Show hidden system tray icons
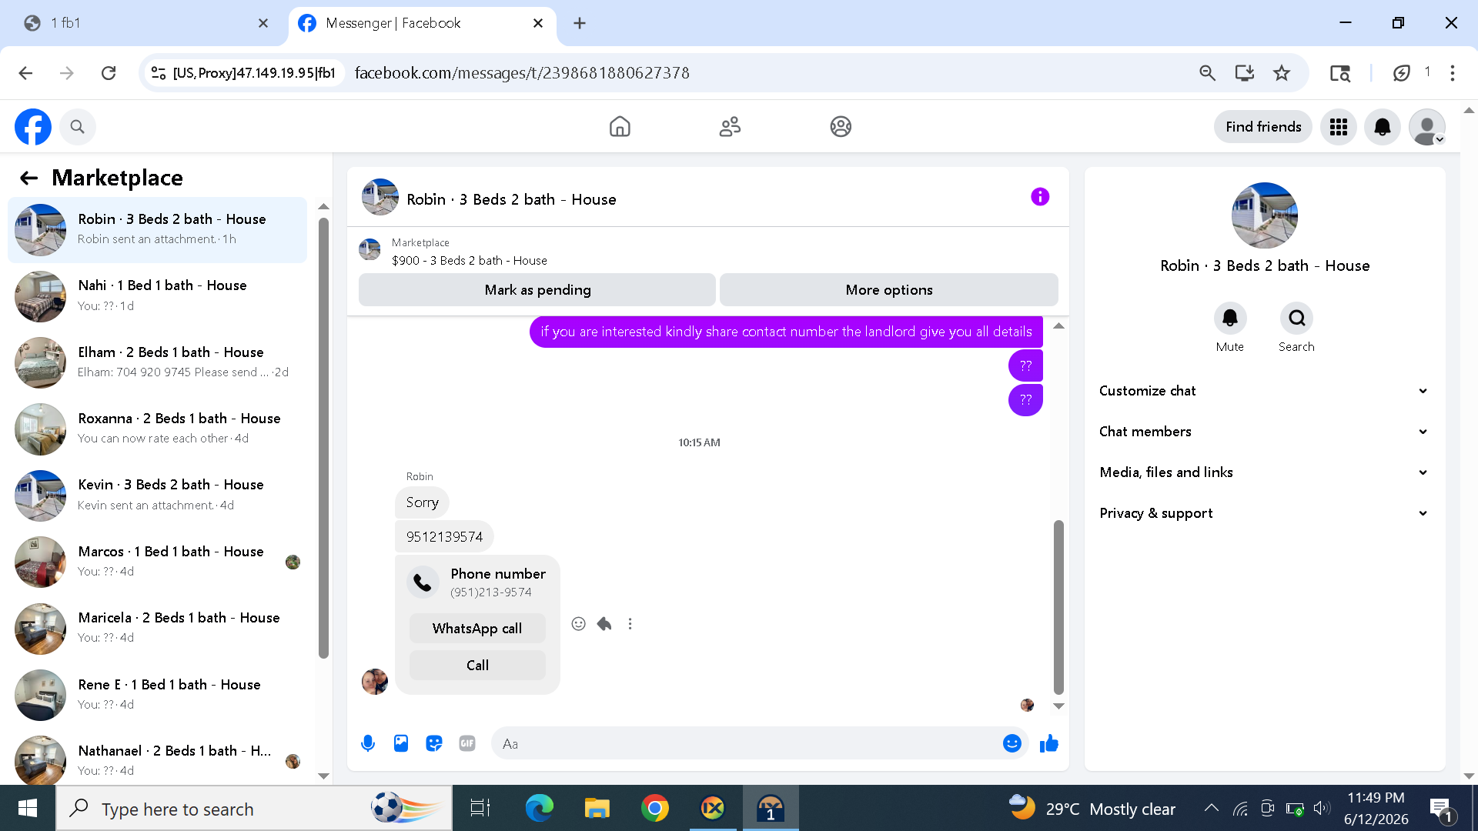The image size is (1478, 831). 1211,809
